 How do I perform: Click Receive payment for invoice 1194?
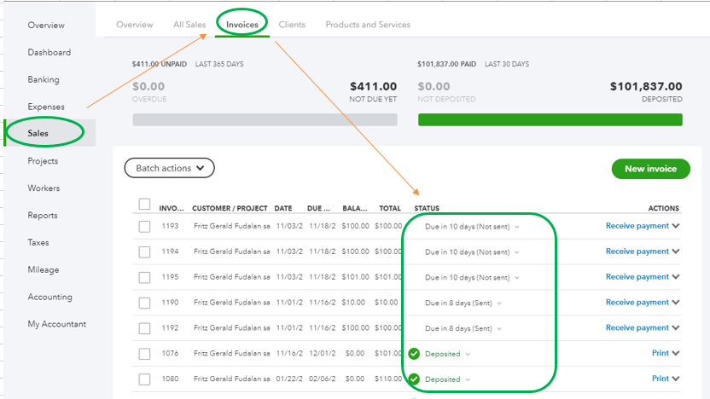tap(637, 251)
